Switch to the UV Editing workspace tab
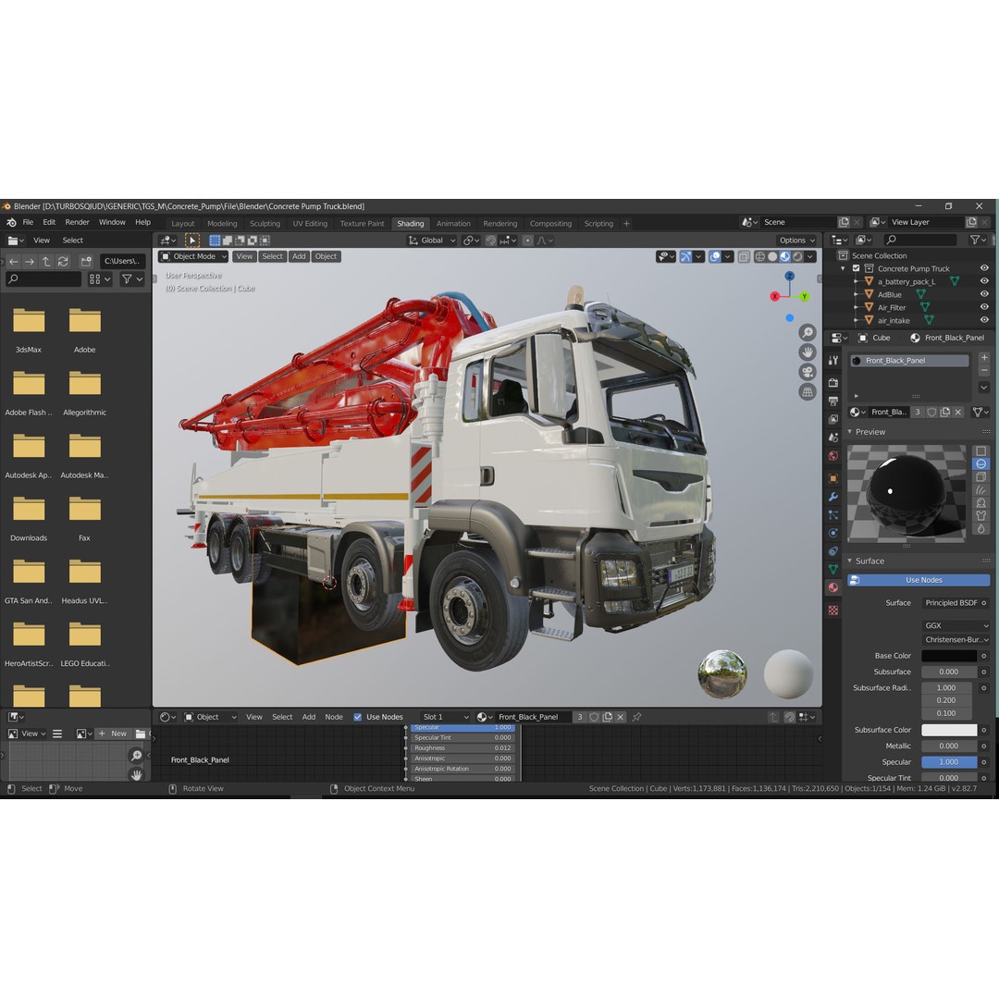The width and height of the screenshot is (999, 999). coord(310,223)
